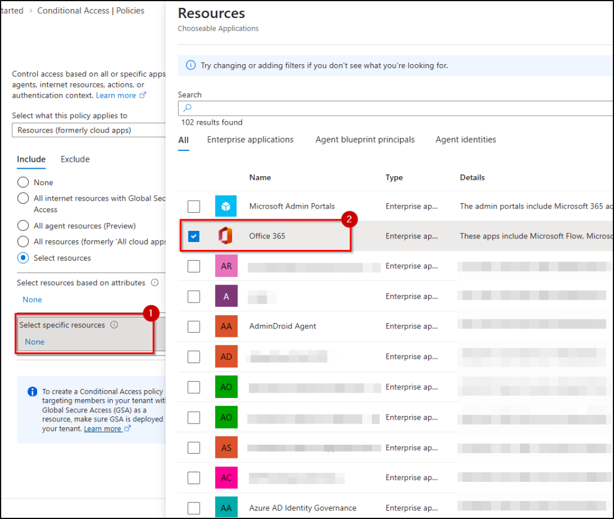This screenshot has height=519, width=614.
Task: Click the Select specific resources label
Action: pyautogui.click(x=62, y=325)
